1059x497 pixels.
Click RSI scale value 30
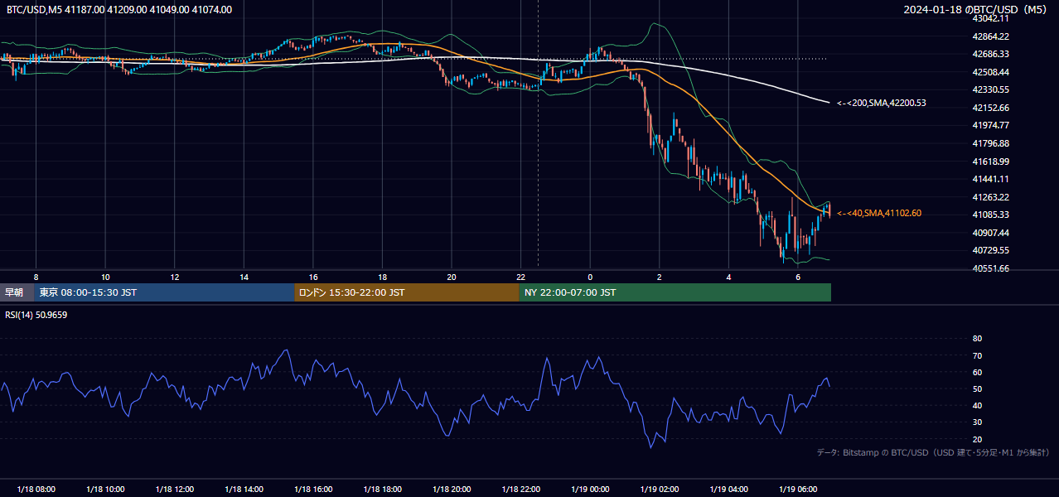click(977, 422)
